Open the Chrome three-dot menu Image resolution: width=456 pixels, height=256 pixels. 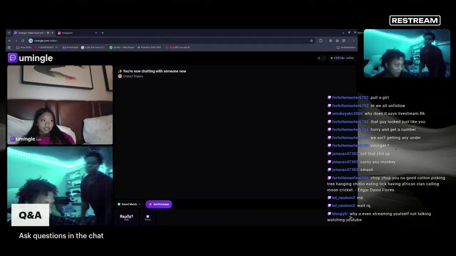tap(353, 41)
